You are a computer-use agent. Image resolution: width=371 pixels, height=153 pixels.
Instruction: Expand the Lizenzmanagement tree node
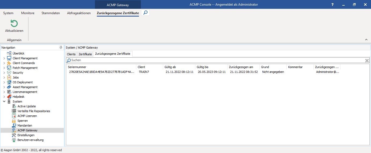[x=4, y=92]
